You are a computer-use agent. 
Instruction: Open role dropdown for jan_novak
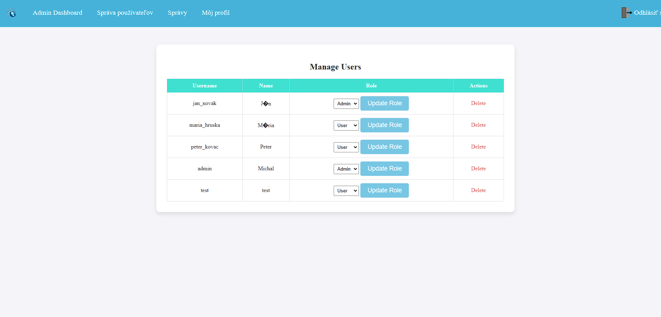point(346,104)
